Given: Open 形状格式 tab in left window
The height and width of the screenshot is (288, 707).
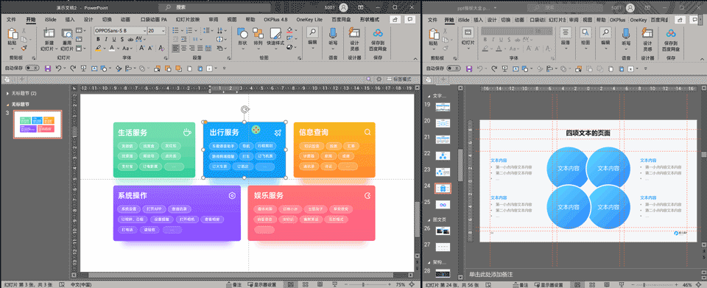Looking at the screenshot, I should pyautogui.click(x=369, y=19).
